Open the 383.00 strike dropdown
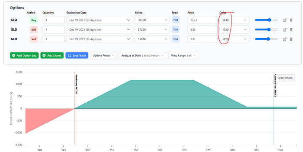 (152, 20)
